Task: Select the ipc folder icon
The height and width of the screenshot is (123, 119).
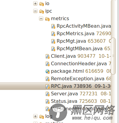Action: click(42, 11)
